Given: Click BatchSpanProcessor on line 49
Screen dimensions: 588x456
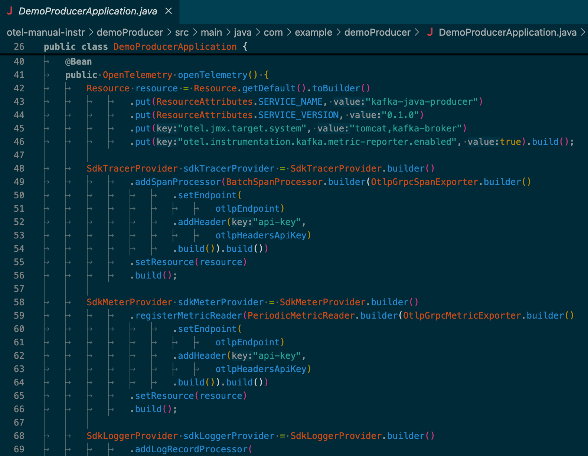Looking at the screenshot, I should pyautogui.click(x=274, y=182).
